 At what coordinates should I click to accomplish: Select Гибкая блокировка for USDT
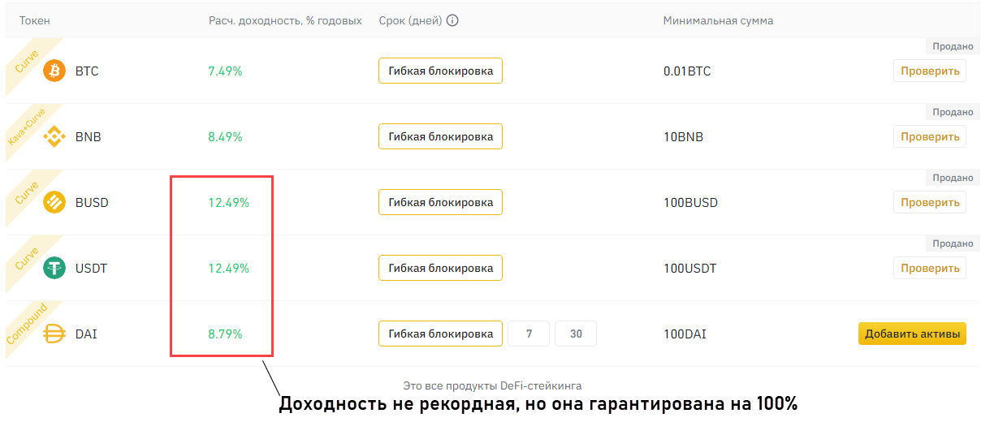coord(440,269)
